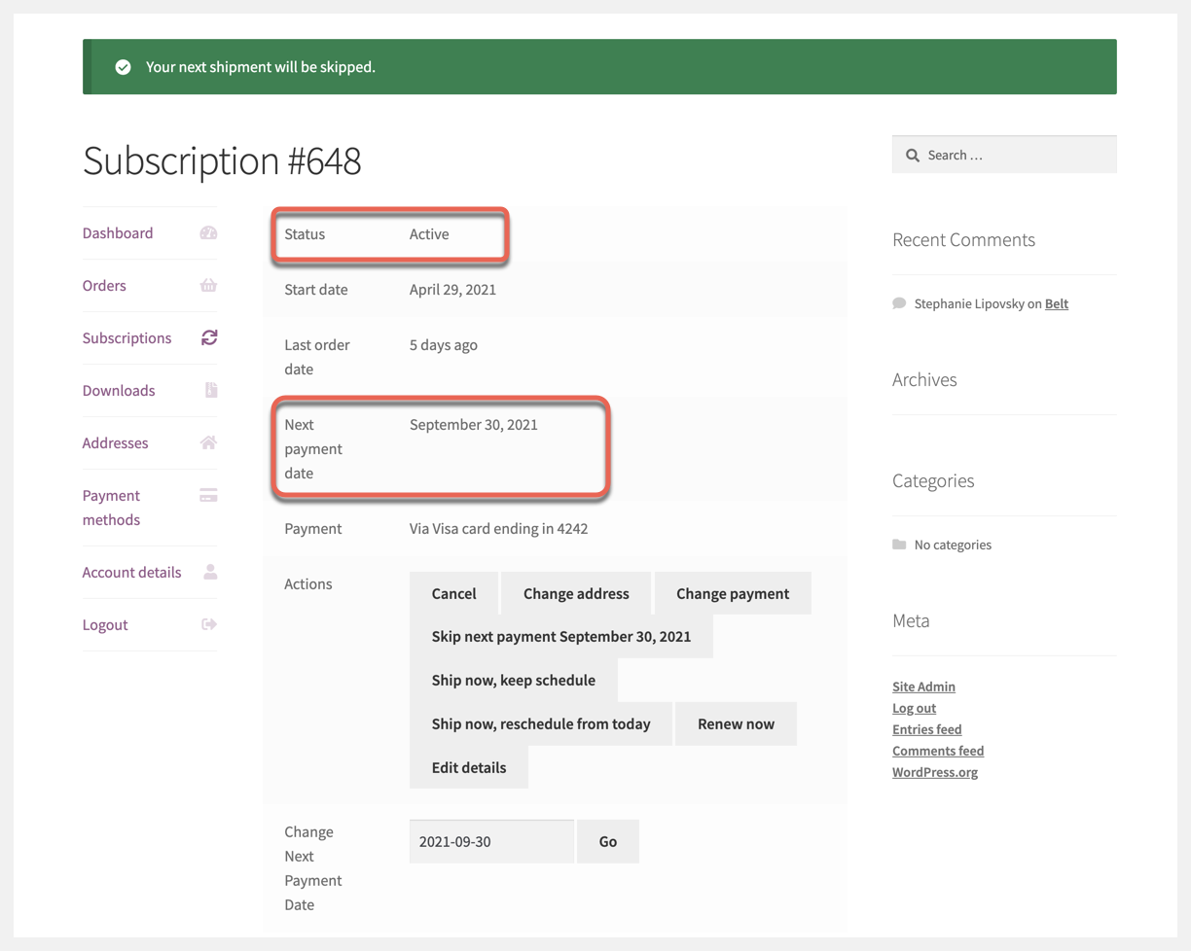
Task: Click the next payment date field
Action: point(491,842)
